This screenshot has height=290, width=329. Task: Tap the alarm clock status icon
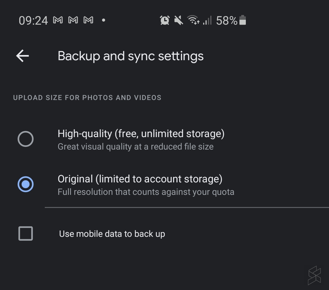(x=164, y=20)
